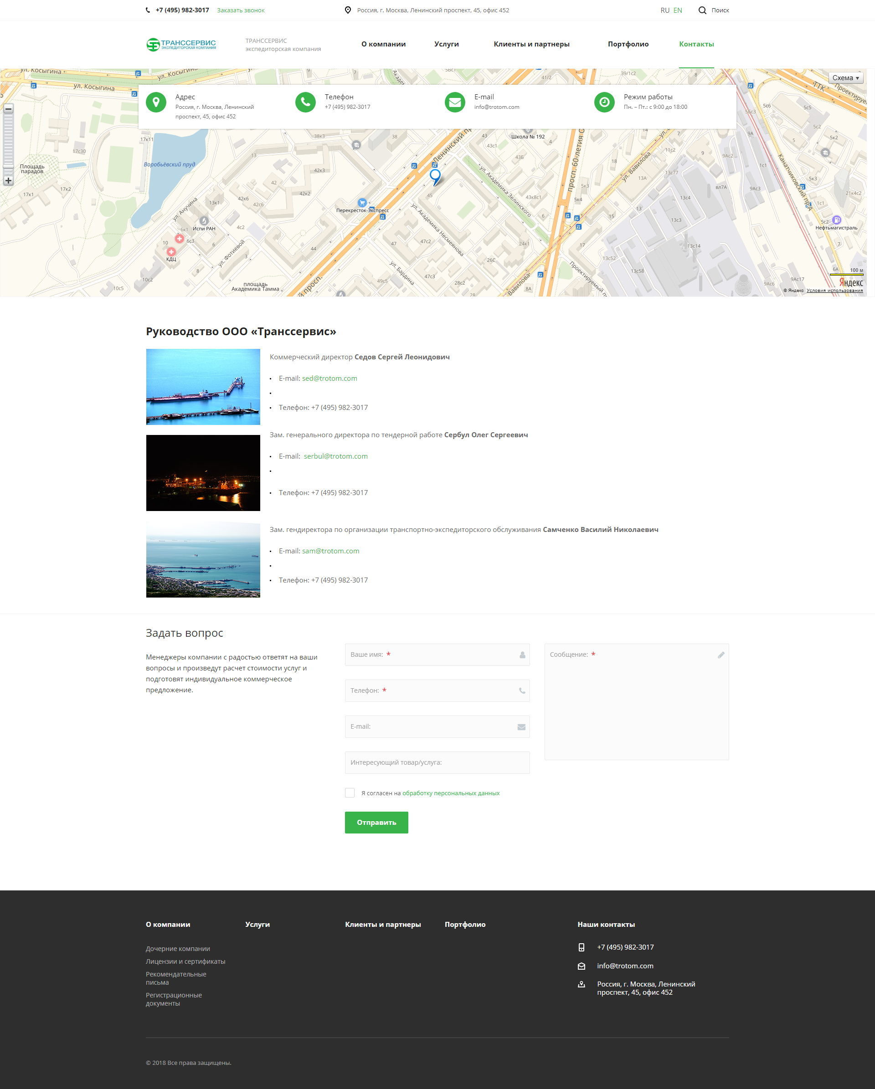Open footer Лицензии и сертификаты link

[185, 961]
